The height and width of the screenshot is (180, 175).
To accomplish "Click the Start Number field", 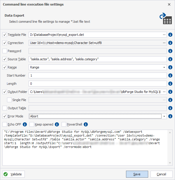I will 98,75.
